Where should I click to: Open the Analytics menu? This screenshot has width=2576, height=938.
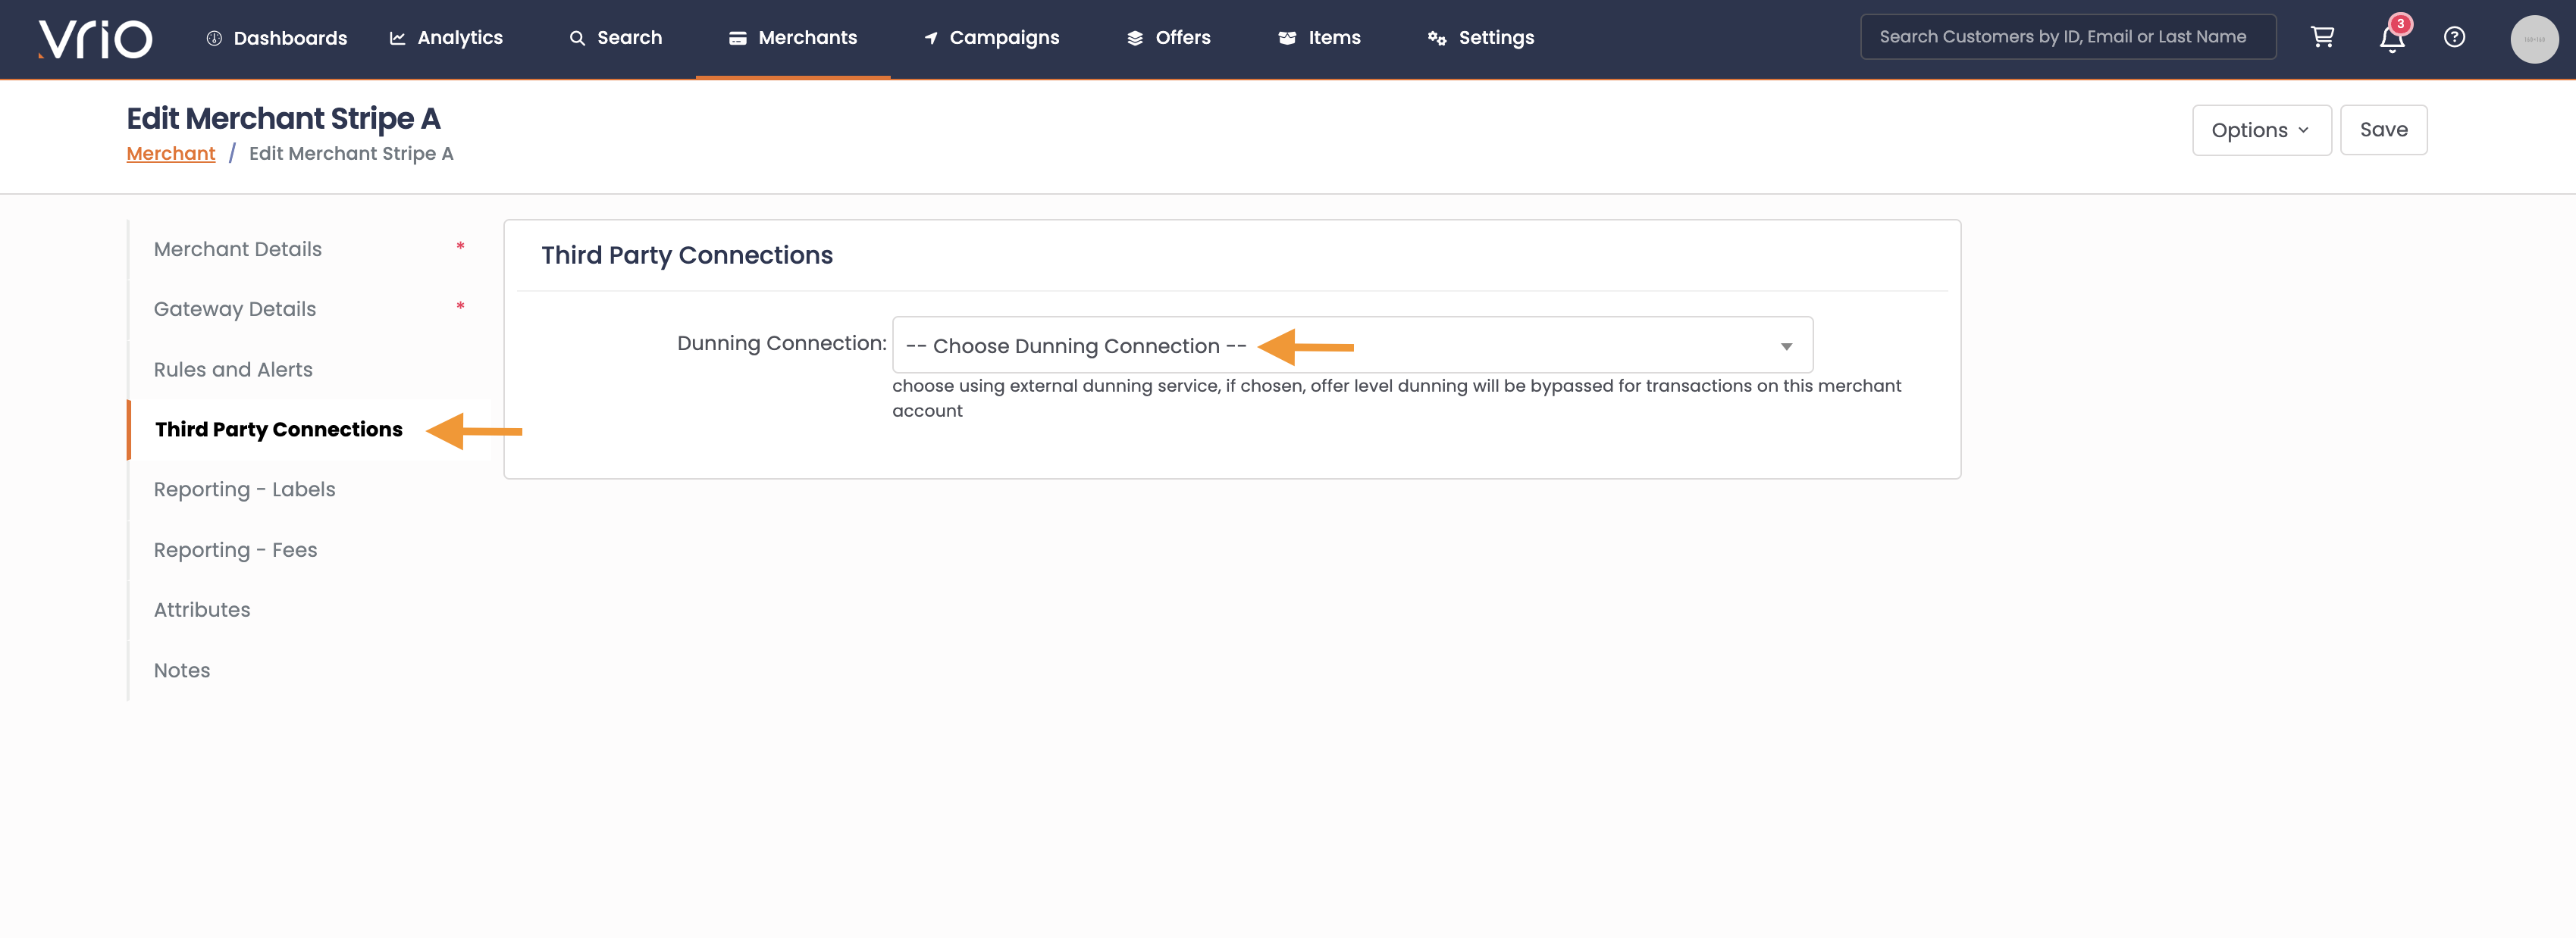446,38
